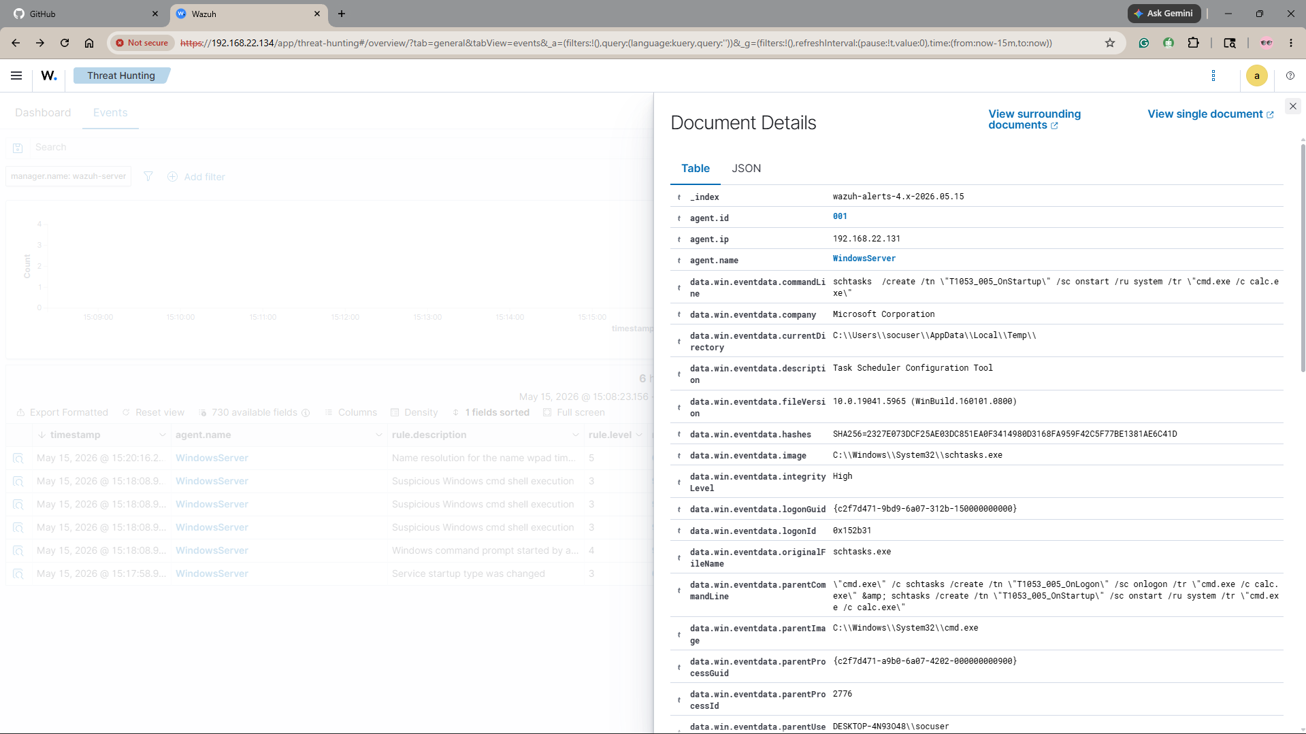Inspect the Name resolution wpad event row
The image size is (1306, 734).
18,458
